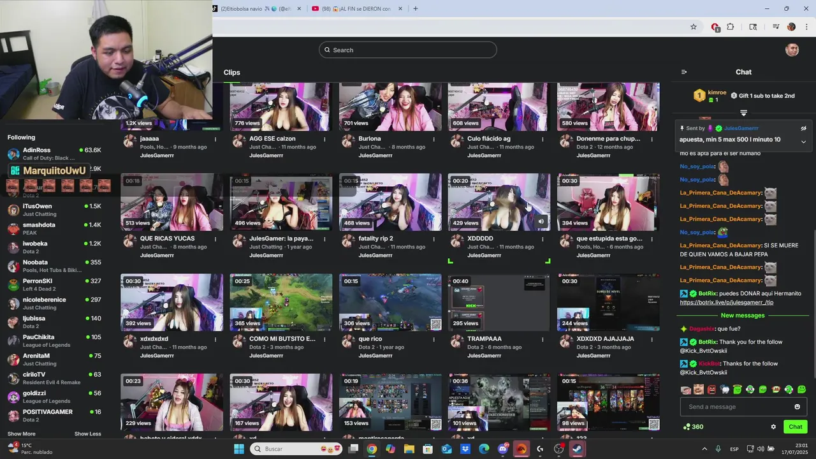Open the red ad-blocker extension icon

[715, 27]
